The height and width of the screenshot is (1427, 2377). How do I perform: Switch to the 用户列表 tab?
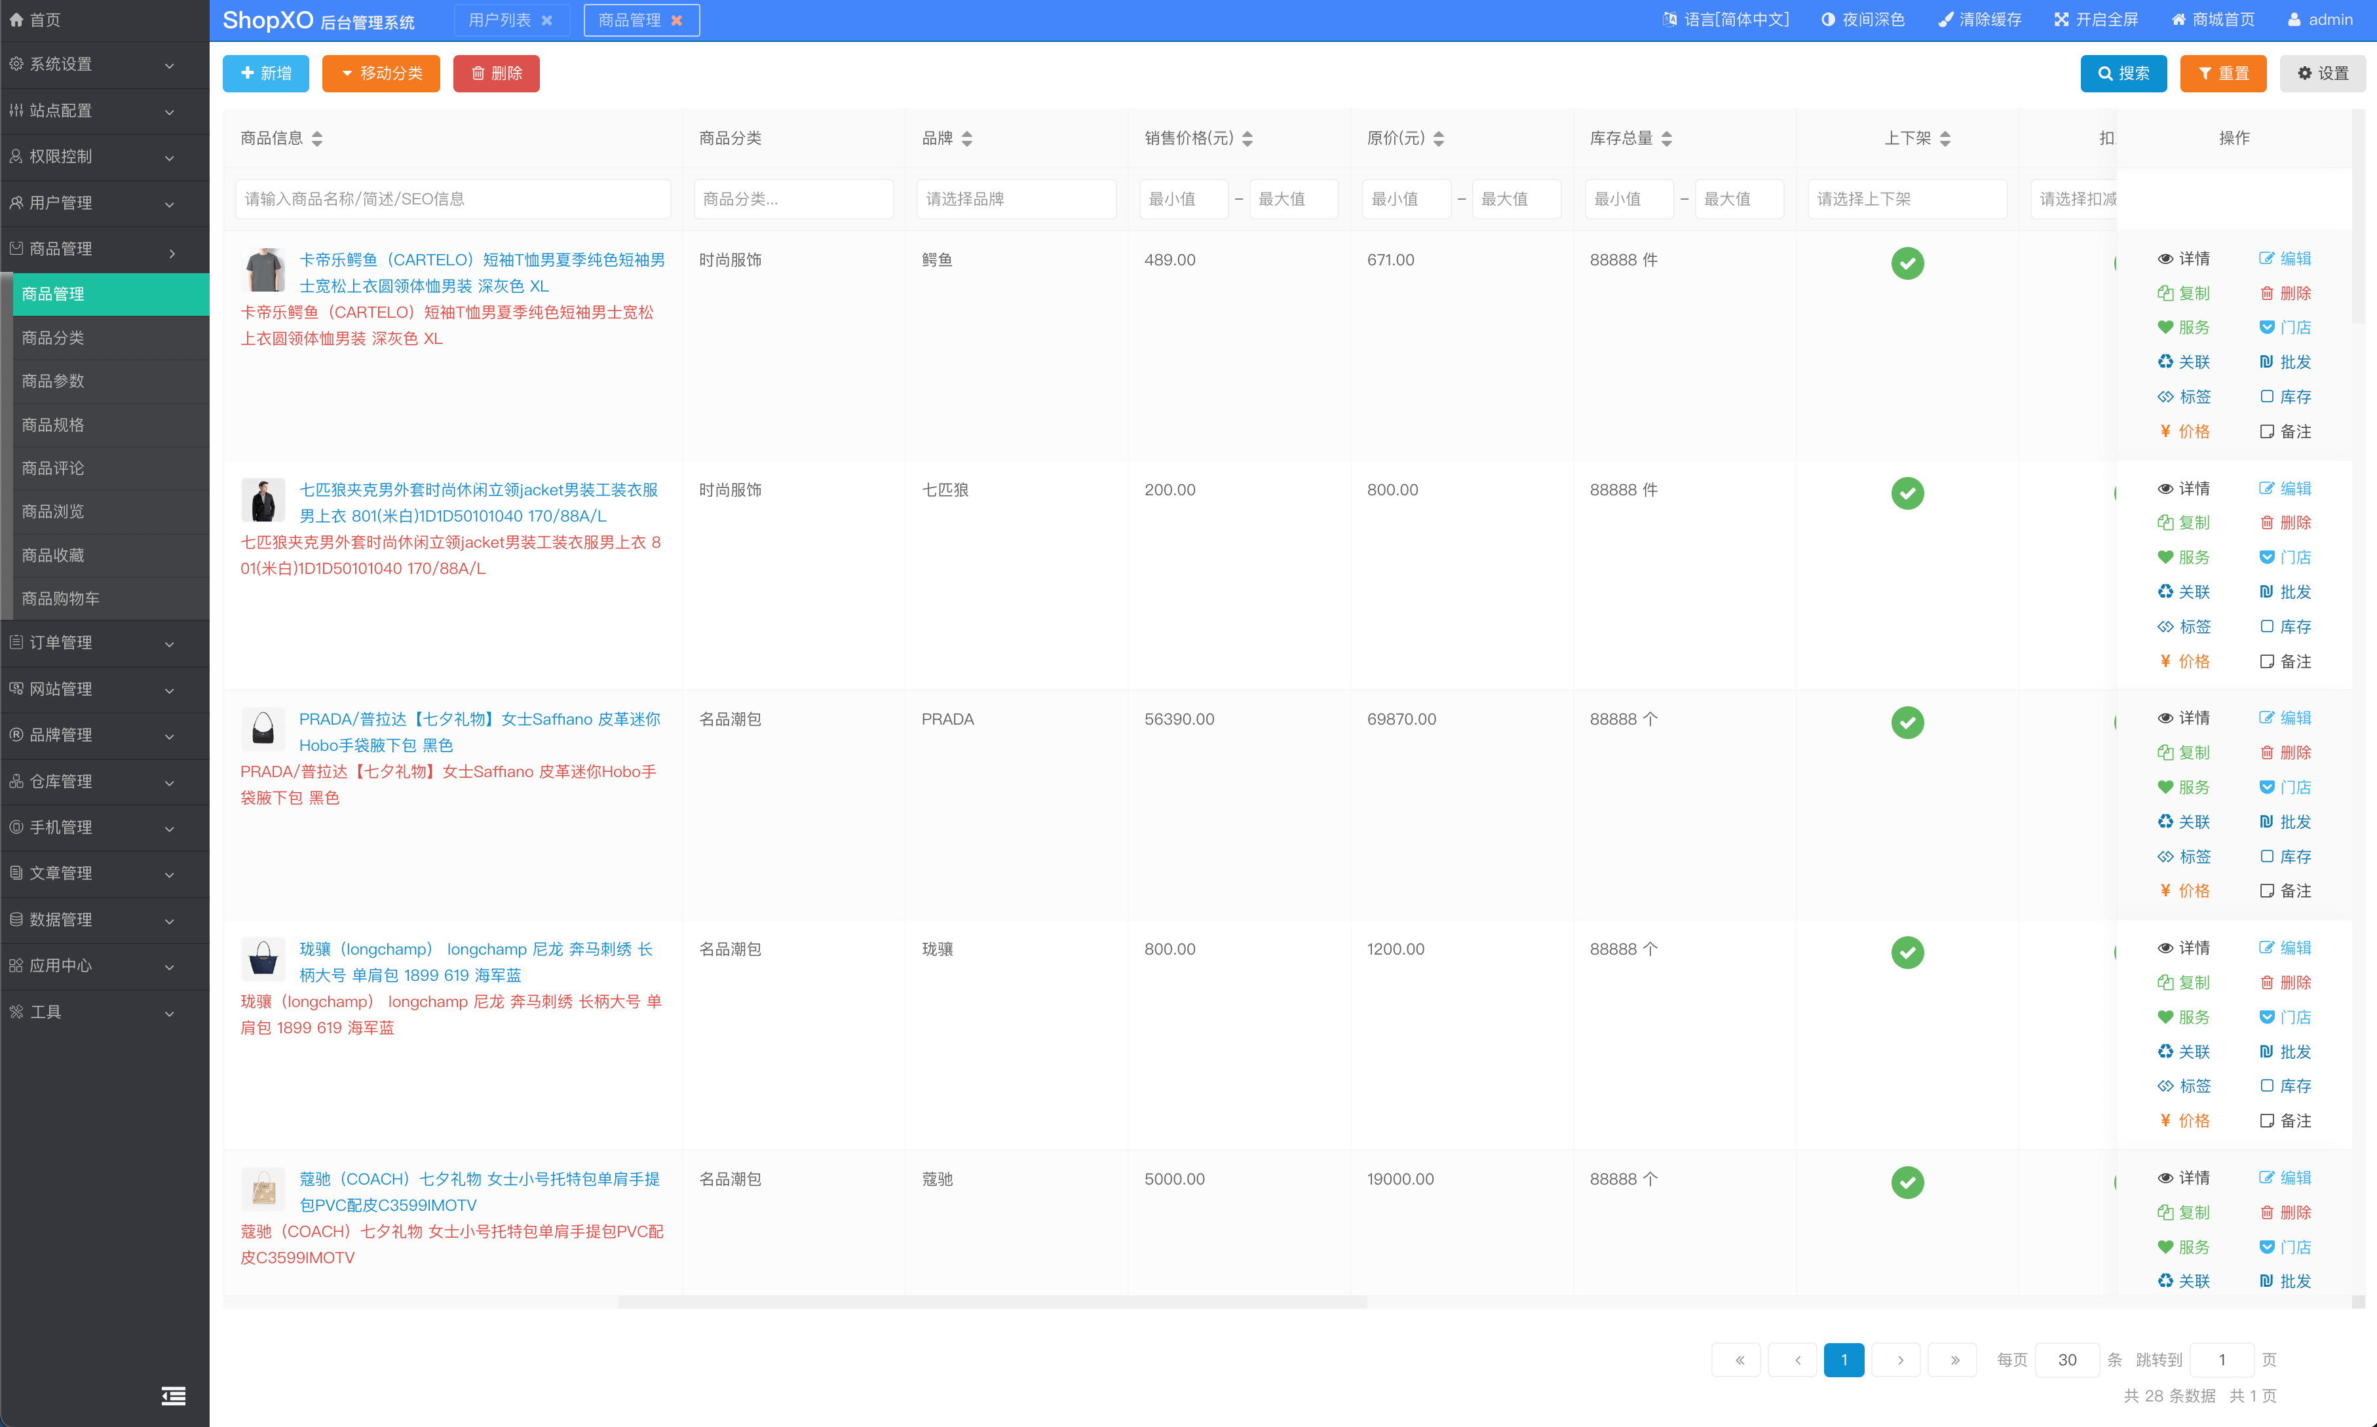point(499,20)
